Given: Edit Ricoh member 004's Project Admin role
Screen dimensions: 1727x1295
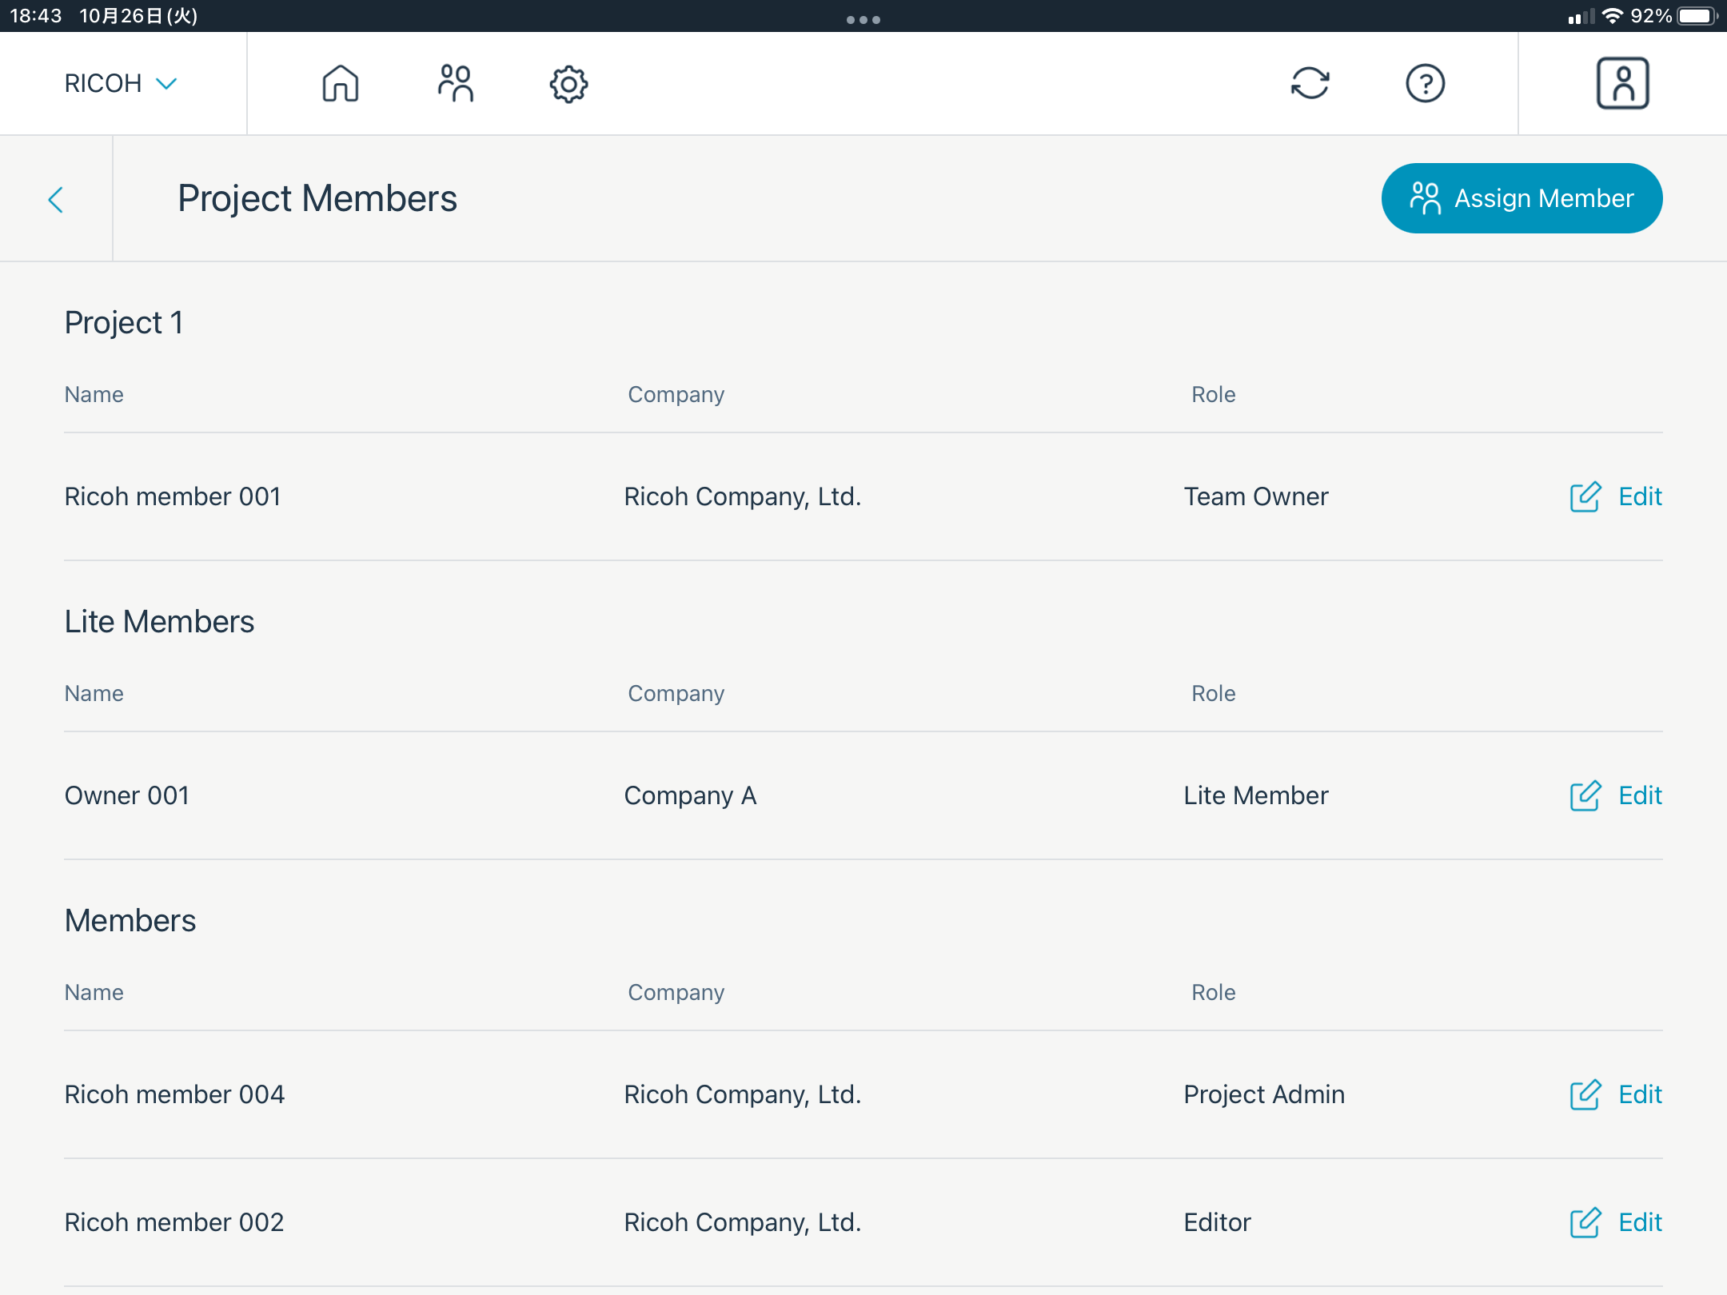Looking at the screenshot, I should [1615, 1094].
